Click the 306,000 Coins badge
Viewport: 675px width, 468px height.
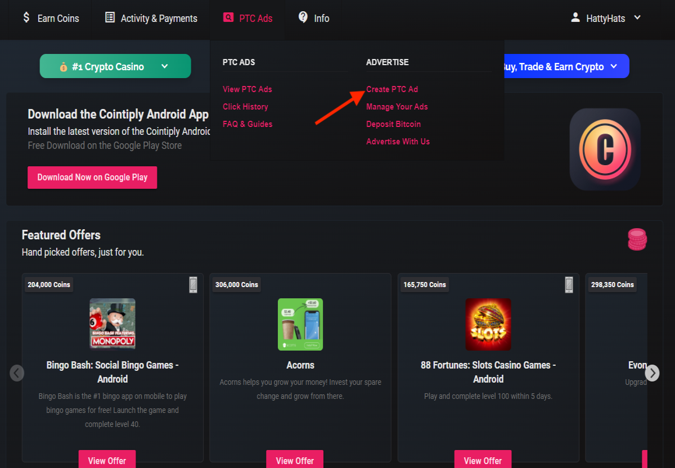click(237, 285)
